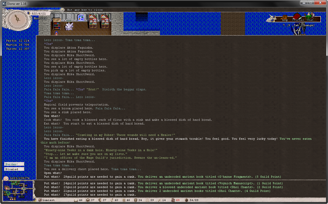Click the "7 ,9 ,Tab [Change]" hint
The height and width of the screenshot is (204, 328).
tap(299, 25)
